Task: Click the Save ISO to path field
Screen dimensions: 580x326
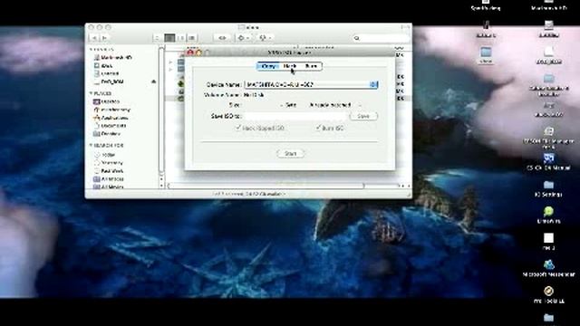Action: [x=295, y=116]
